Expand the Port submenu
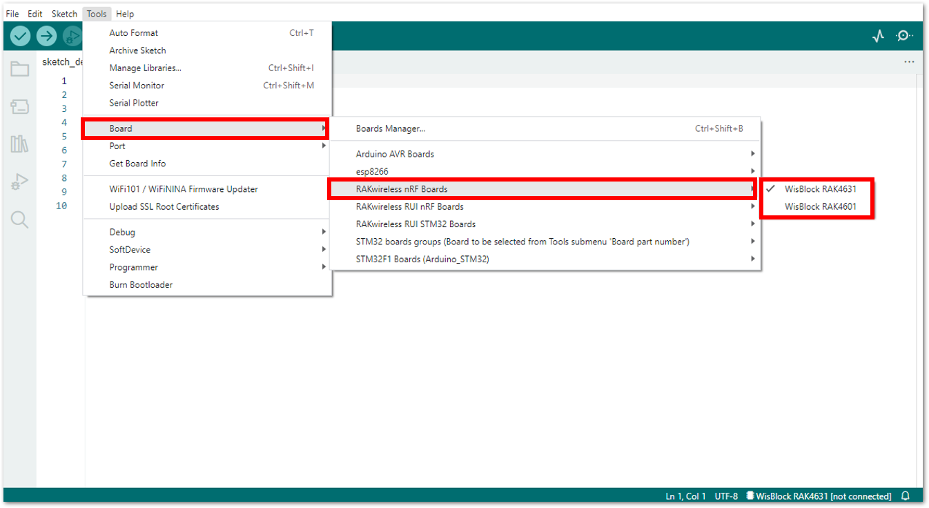 [206, 146]
